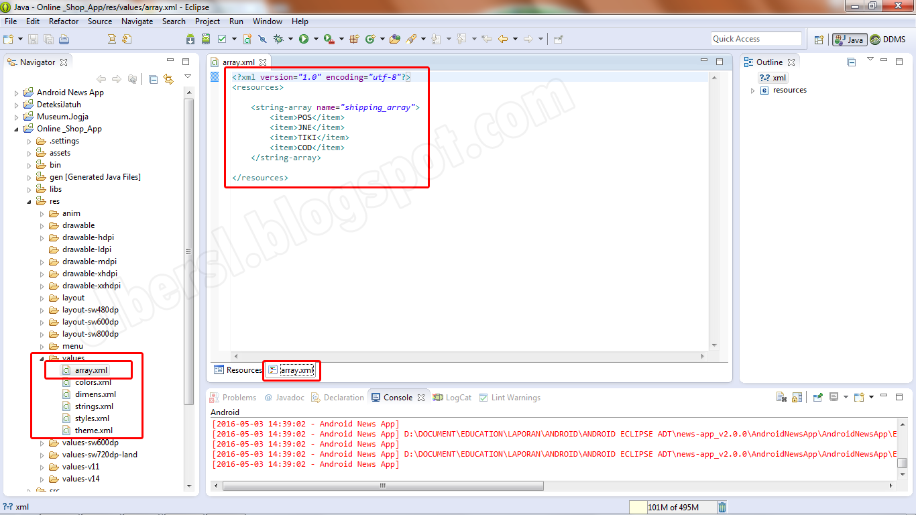Image resolution: width=916 pixels, height=515 pixels.
Task: Pin the Console view
Action: (818, 397)
